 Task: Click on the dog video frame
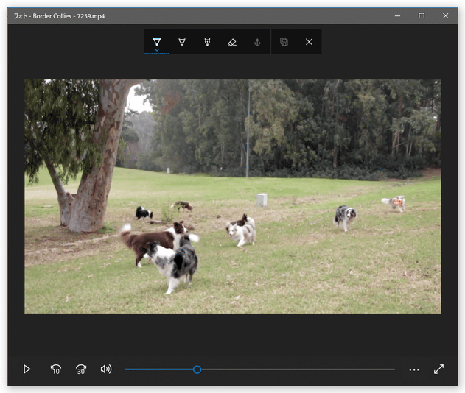pos(232,196)
